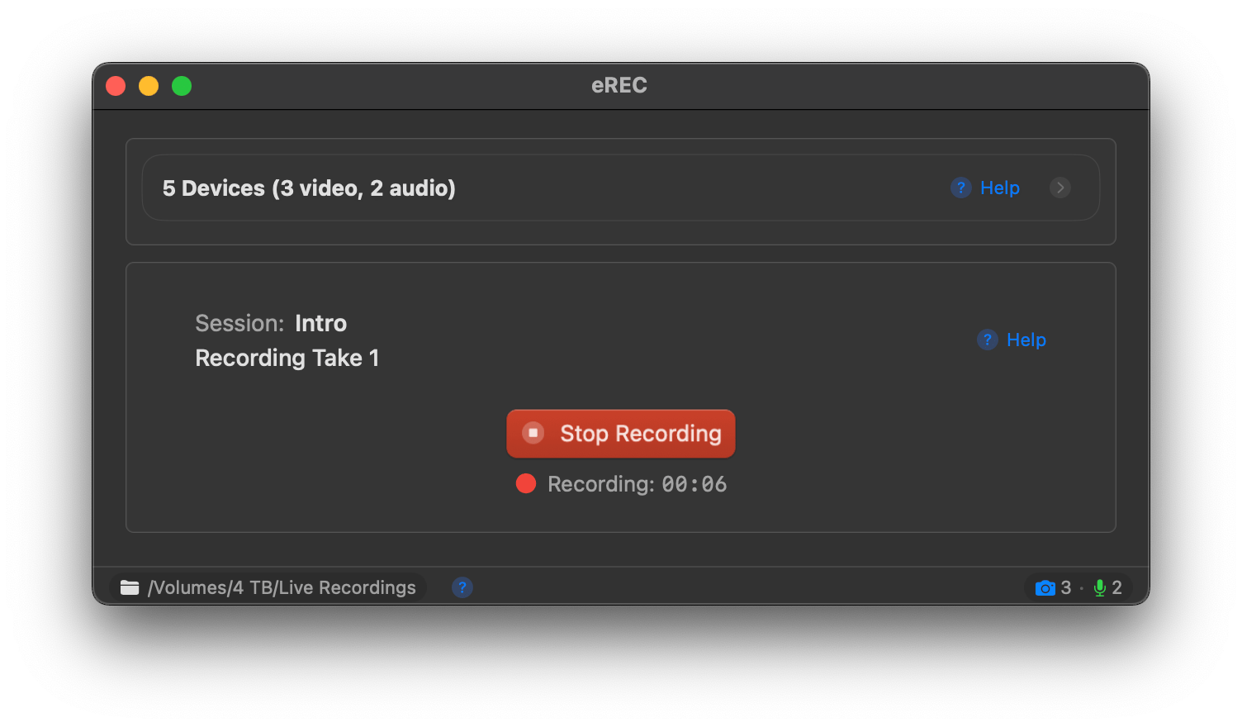
Task: Click the audio device count showing 2
Action: 1118,587
